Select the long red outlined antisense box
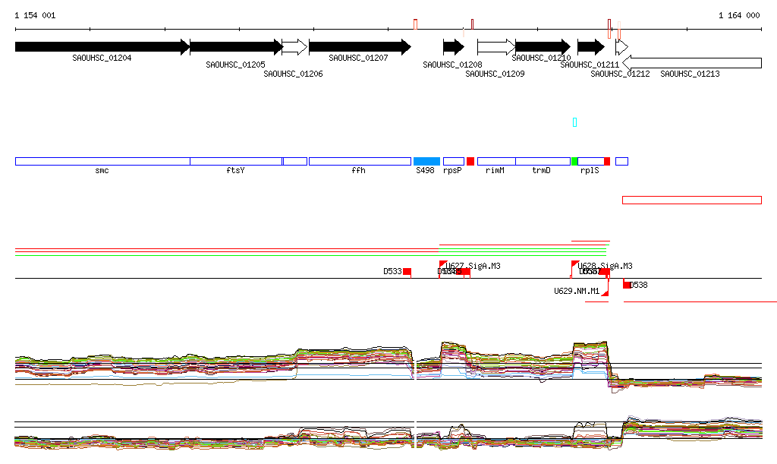The width and height of the screenshot is (777, 464). point(692,200)
